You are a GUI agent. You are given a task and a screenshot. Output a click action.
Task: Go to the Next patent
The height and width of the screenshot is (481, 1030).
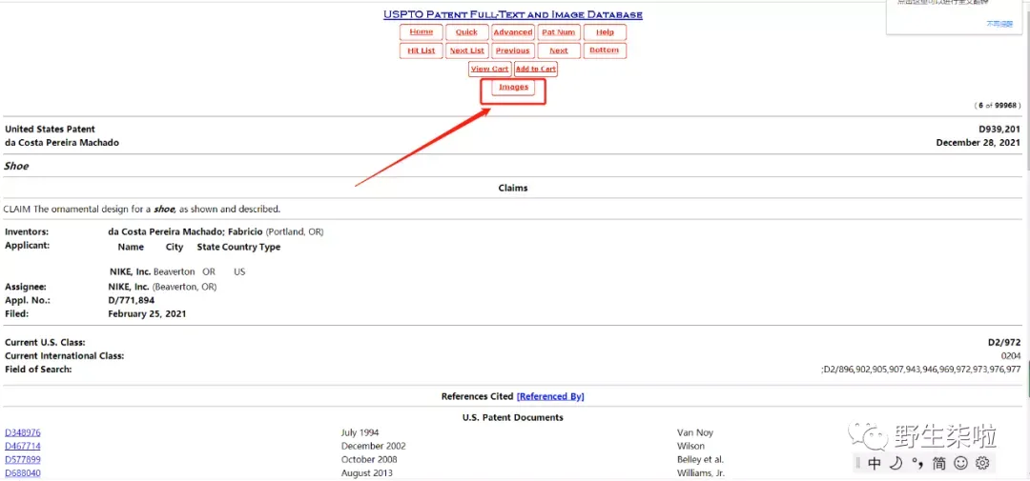coord(558,50)
